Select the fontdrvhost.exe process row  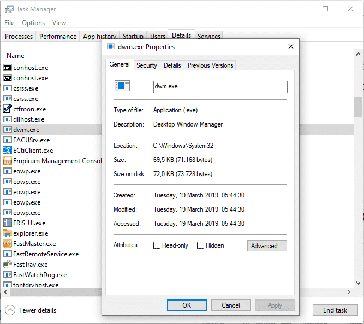click(x=51, y=285)
